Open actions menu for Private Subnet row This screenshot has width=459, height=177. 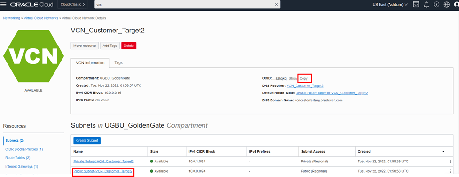tap(451, 162)
